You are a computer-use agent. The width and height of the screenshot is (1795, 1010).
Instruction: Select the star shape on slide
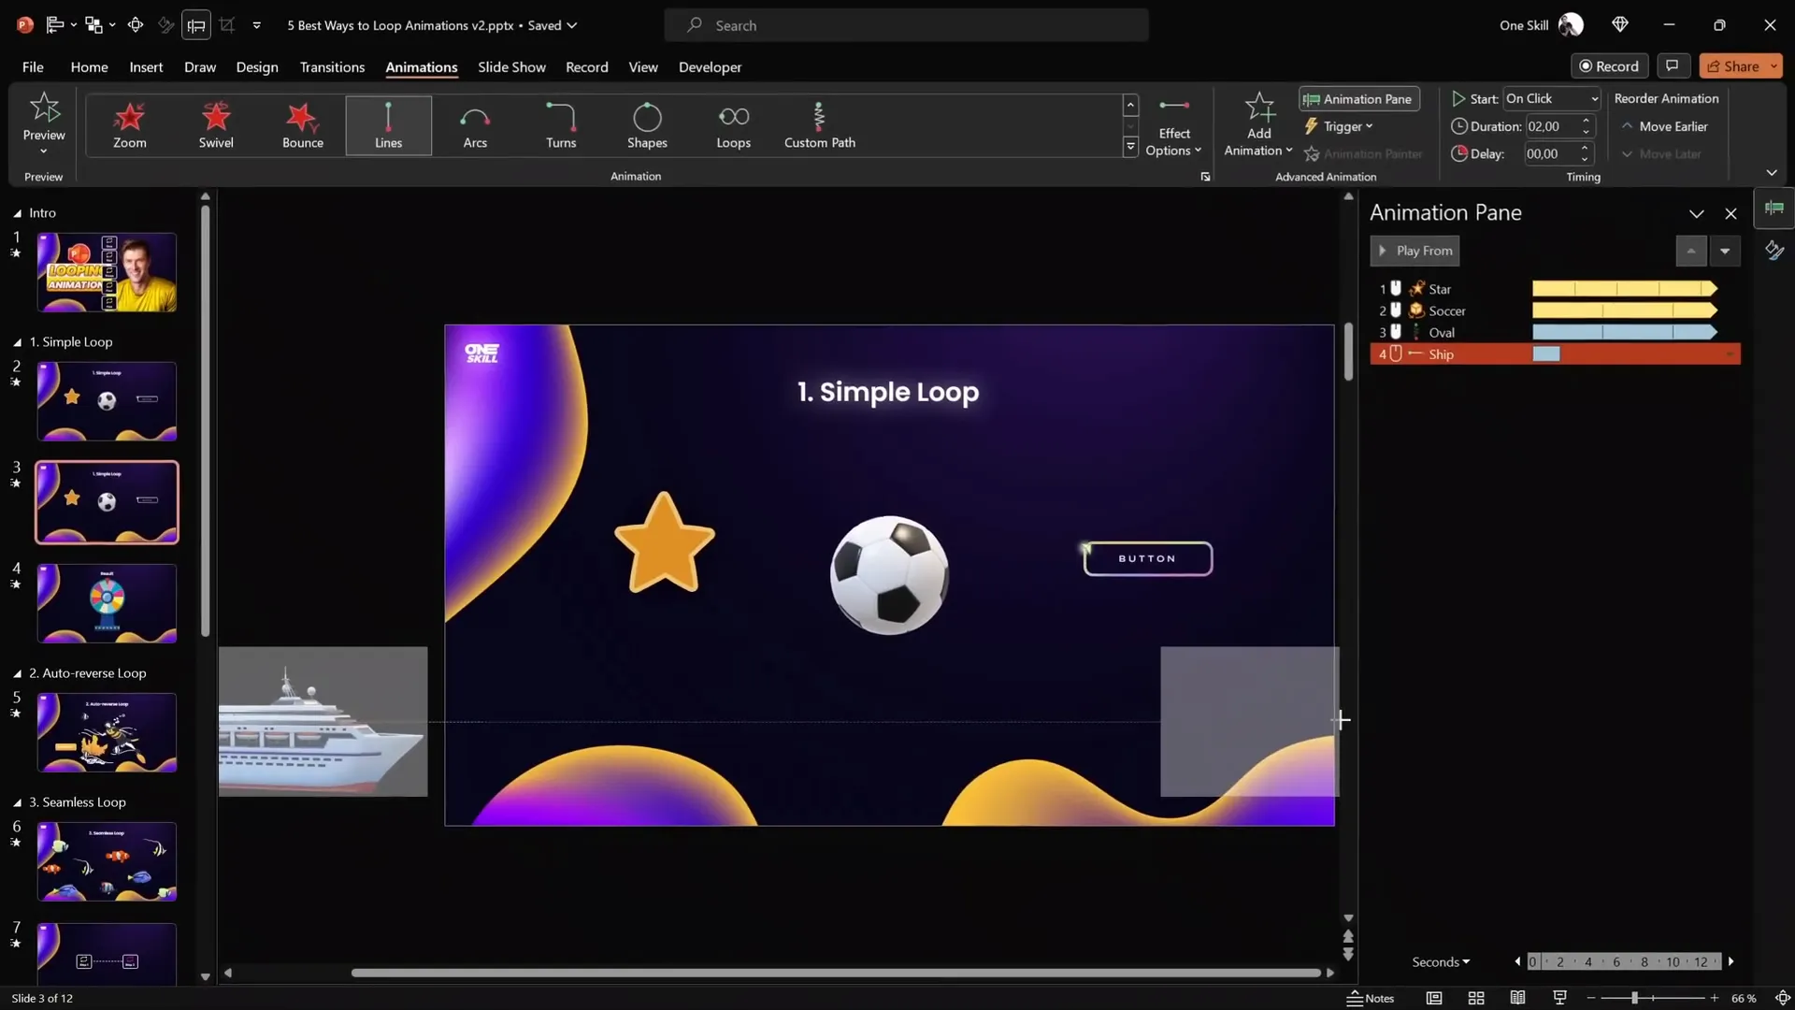(664, 542)
